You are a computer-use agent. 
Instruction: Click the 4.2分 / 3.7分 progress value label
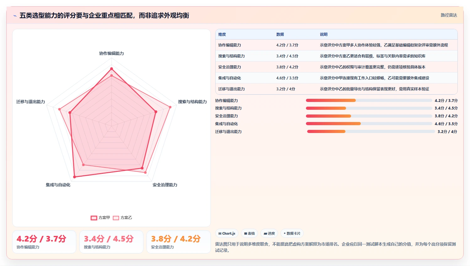point(446,100)
